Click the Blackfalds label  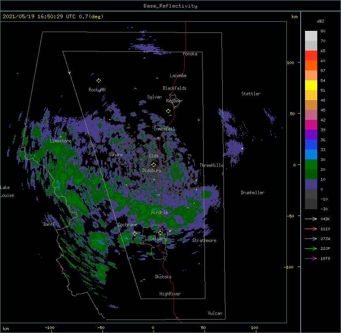pyautogui.click(x=174, y=88)
